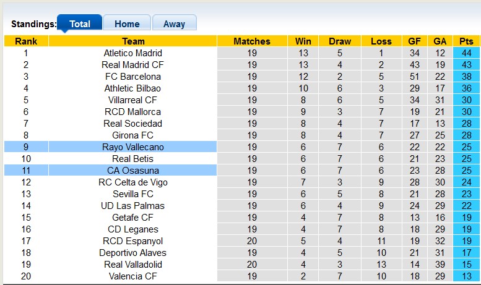This screenshot has width=481, height=285.
Task: Open the Sevilla FC team link
Action: [133, 194]
